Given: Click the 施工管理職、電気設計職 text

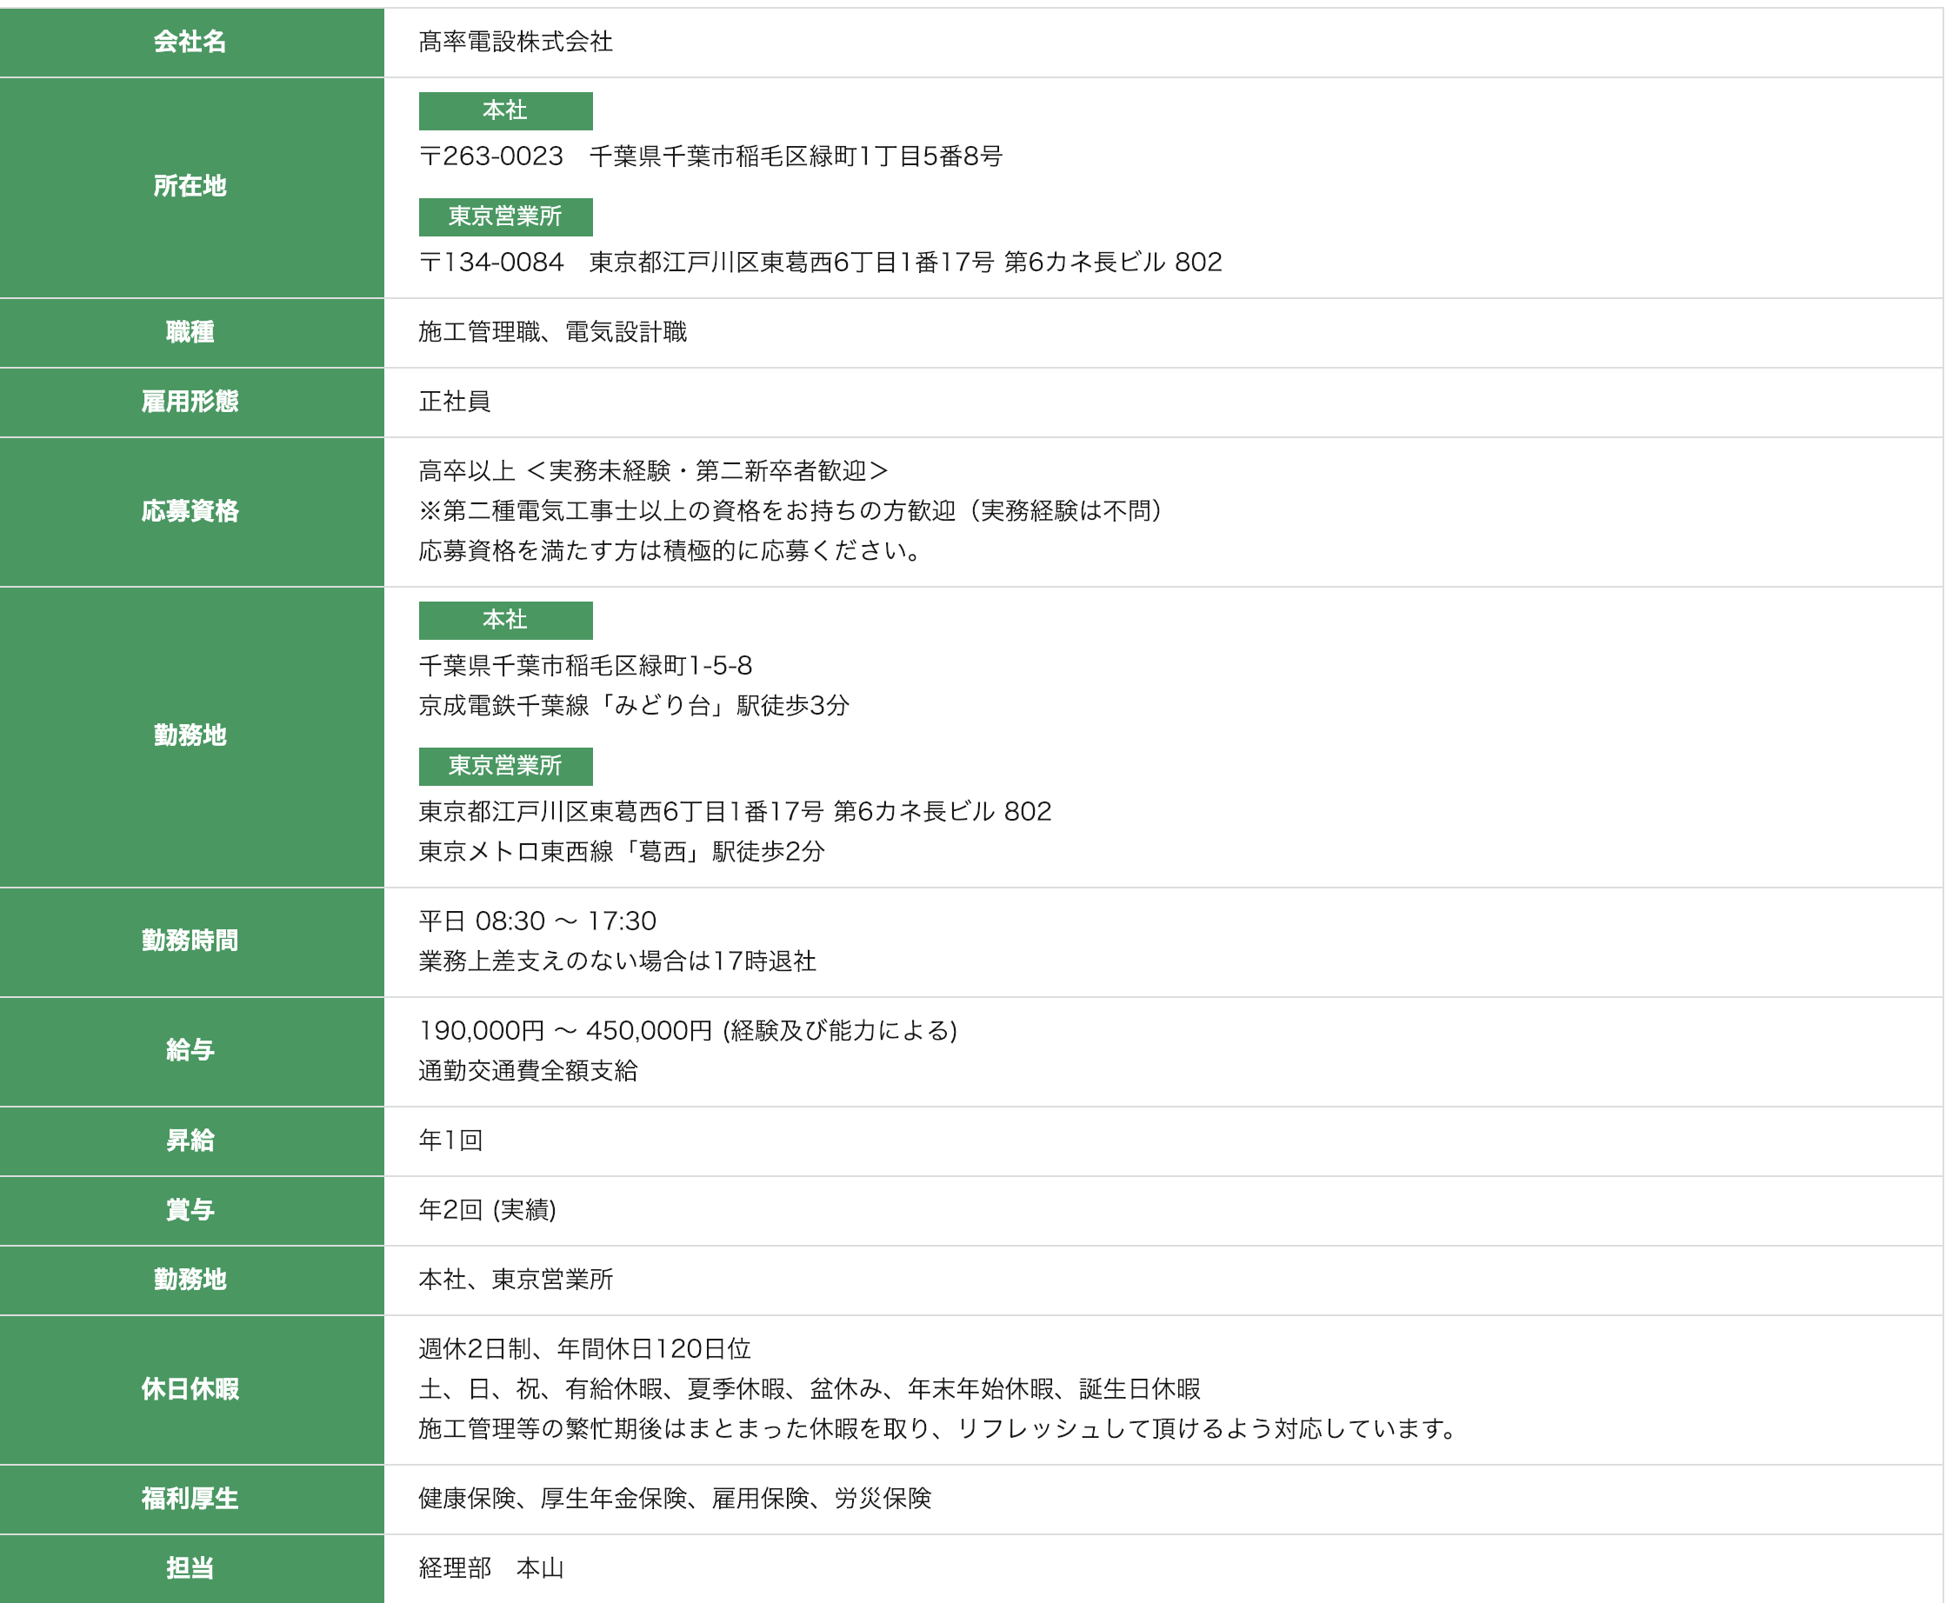Looking at the screenshot, I should 551,331.
